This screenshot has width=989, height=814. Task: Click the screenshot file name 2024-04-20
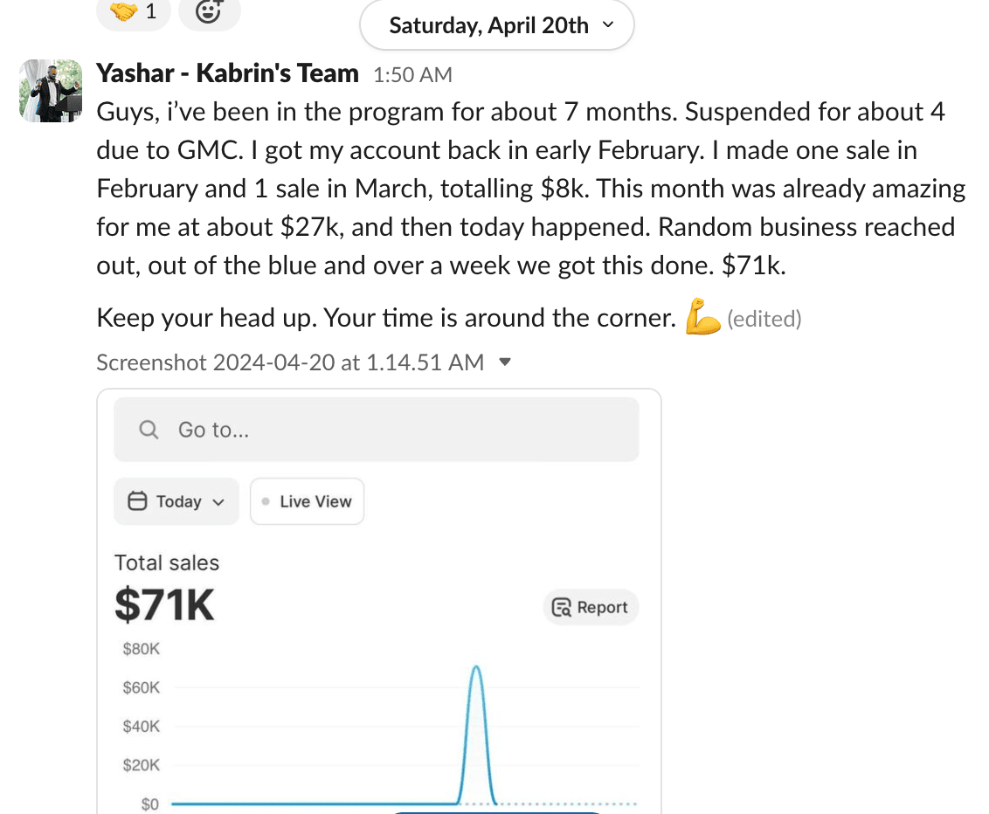point(289,362)
